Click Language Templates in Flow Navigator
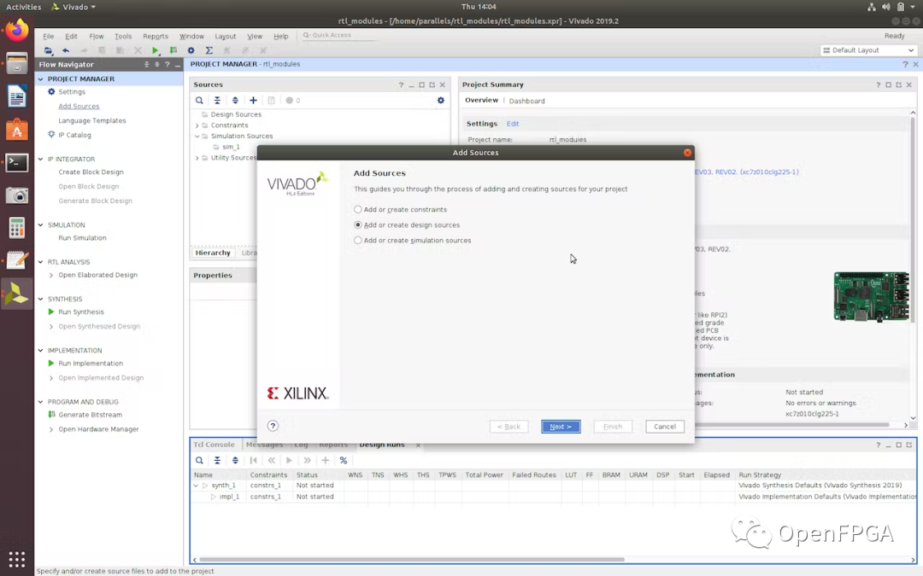 click(91, 120)
